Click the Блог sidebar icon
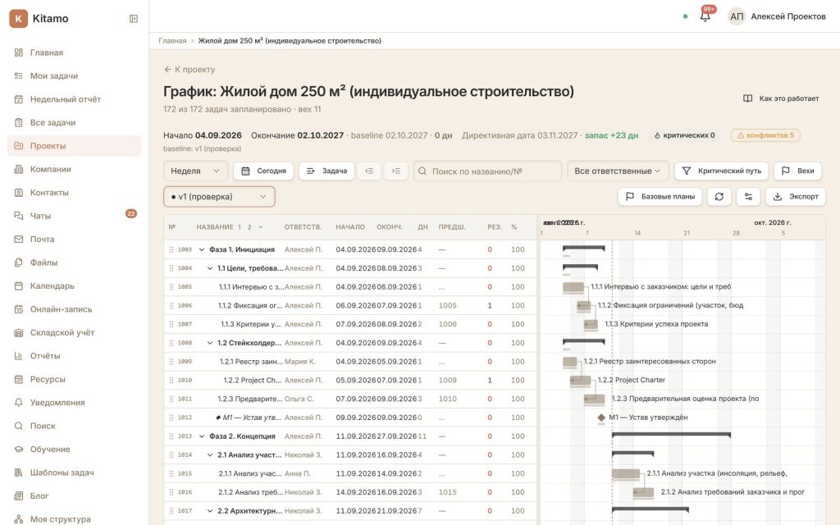This screenshot has height=525, width=840. (x=19, y=496)
